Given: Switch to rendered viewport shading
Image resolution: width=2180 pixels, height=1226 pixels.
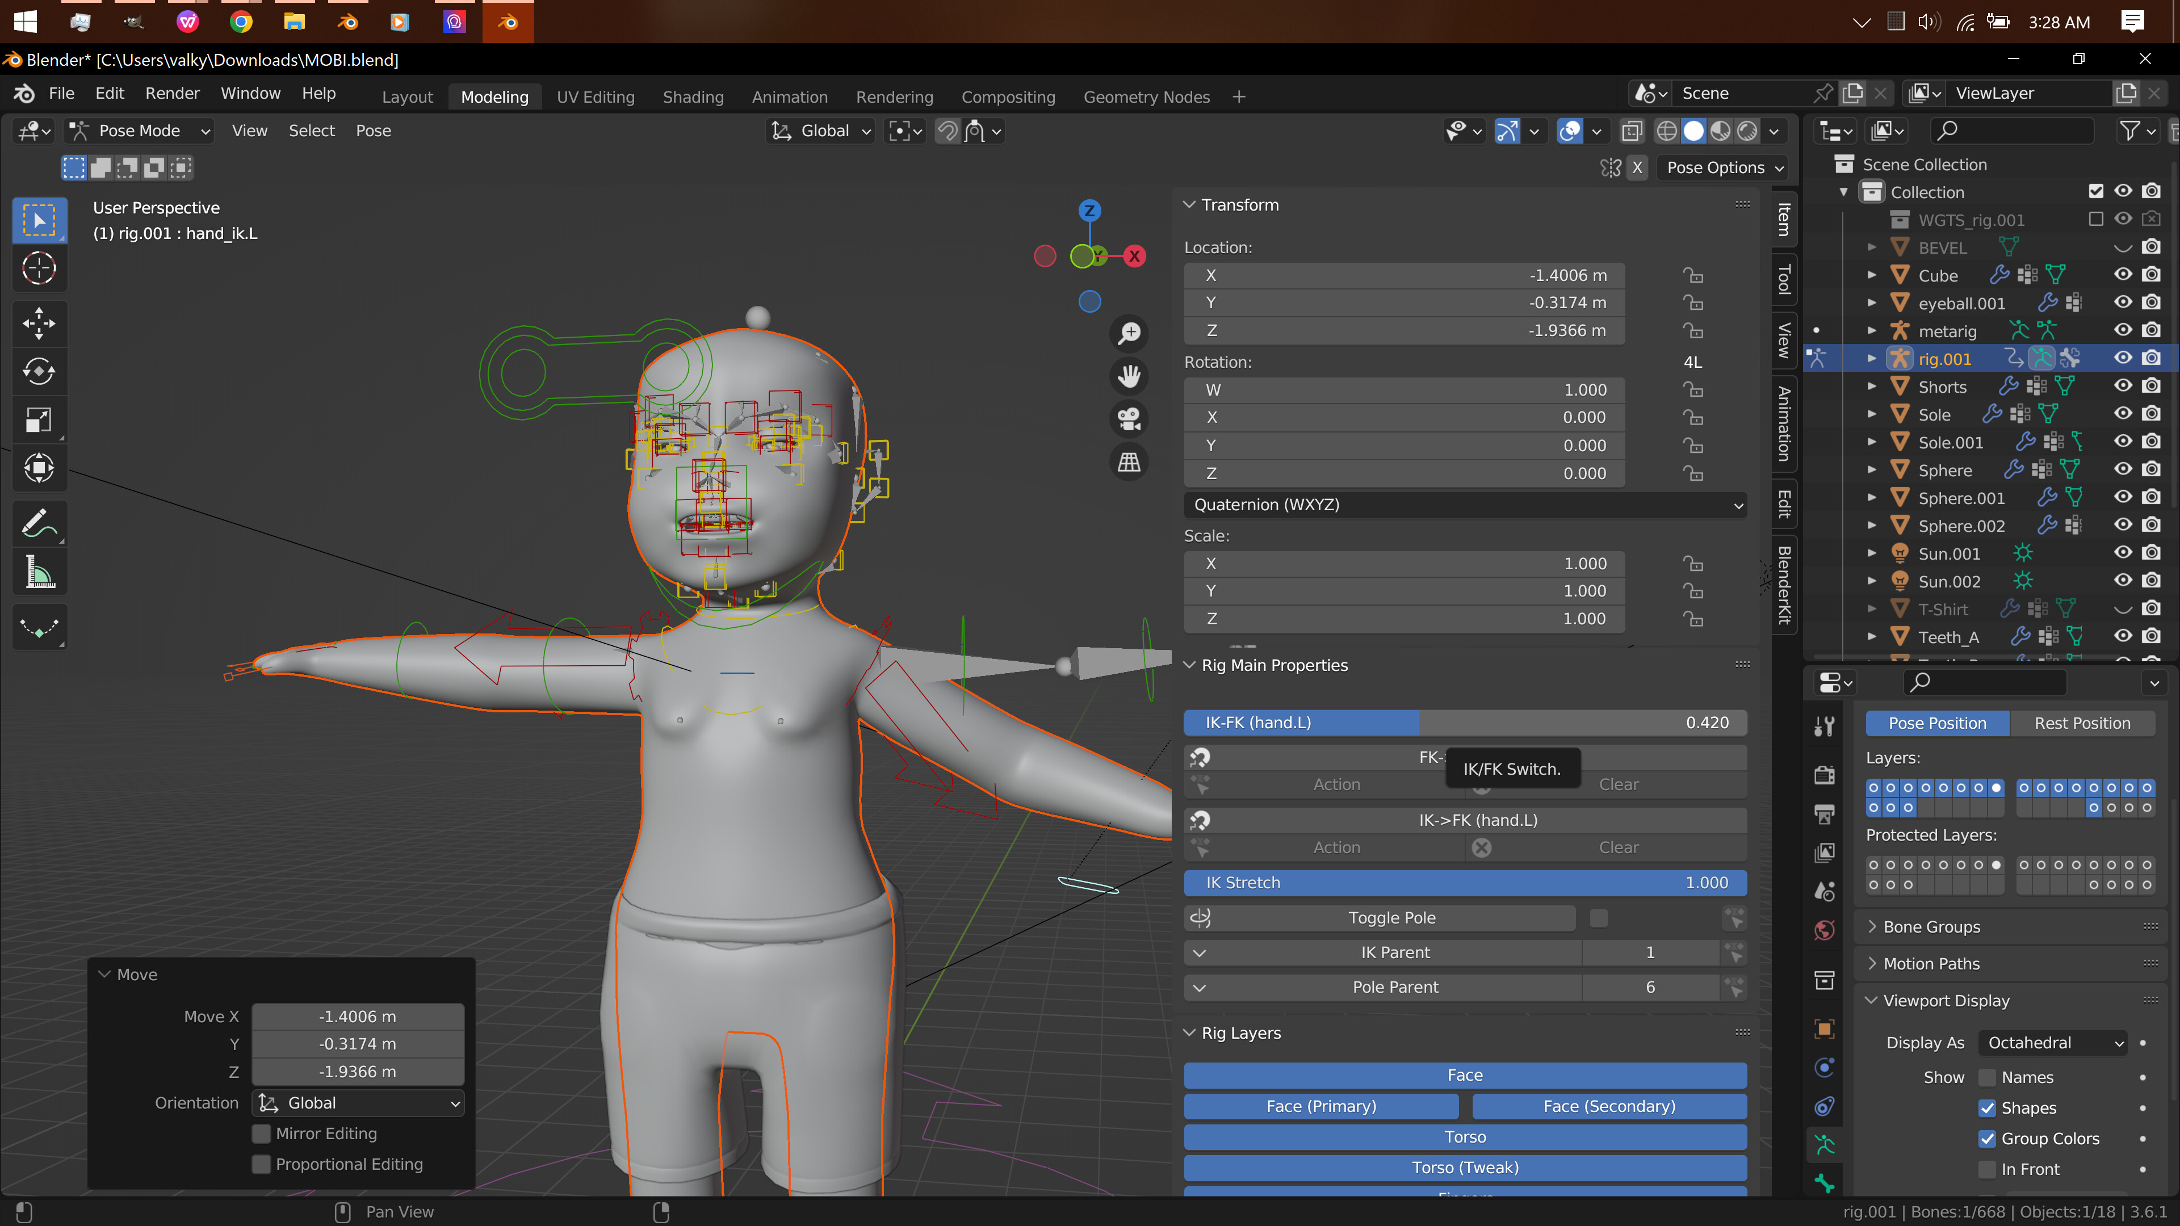Looking at the screenshot, I should pyautogui.click(x=1747, y=131).
